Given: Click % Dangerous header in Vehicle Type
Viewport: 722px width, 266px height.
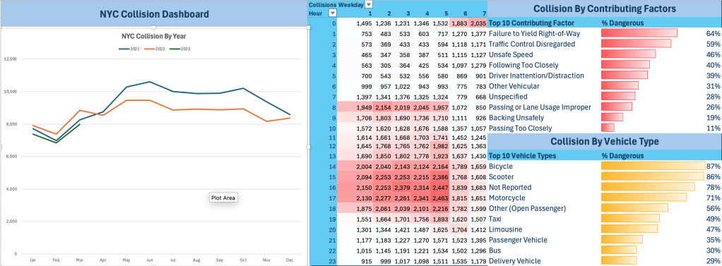Looking at the screenshot, I should point(622,155).
